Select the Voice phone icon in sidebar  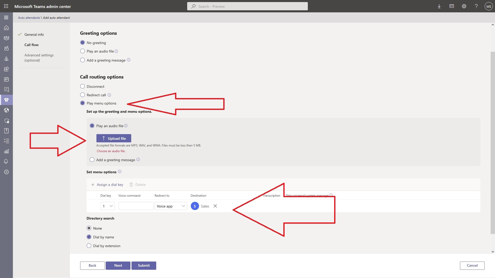pos(6,100)
